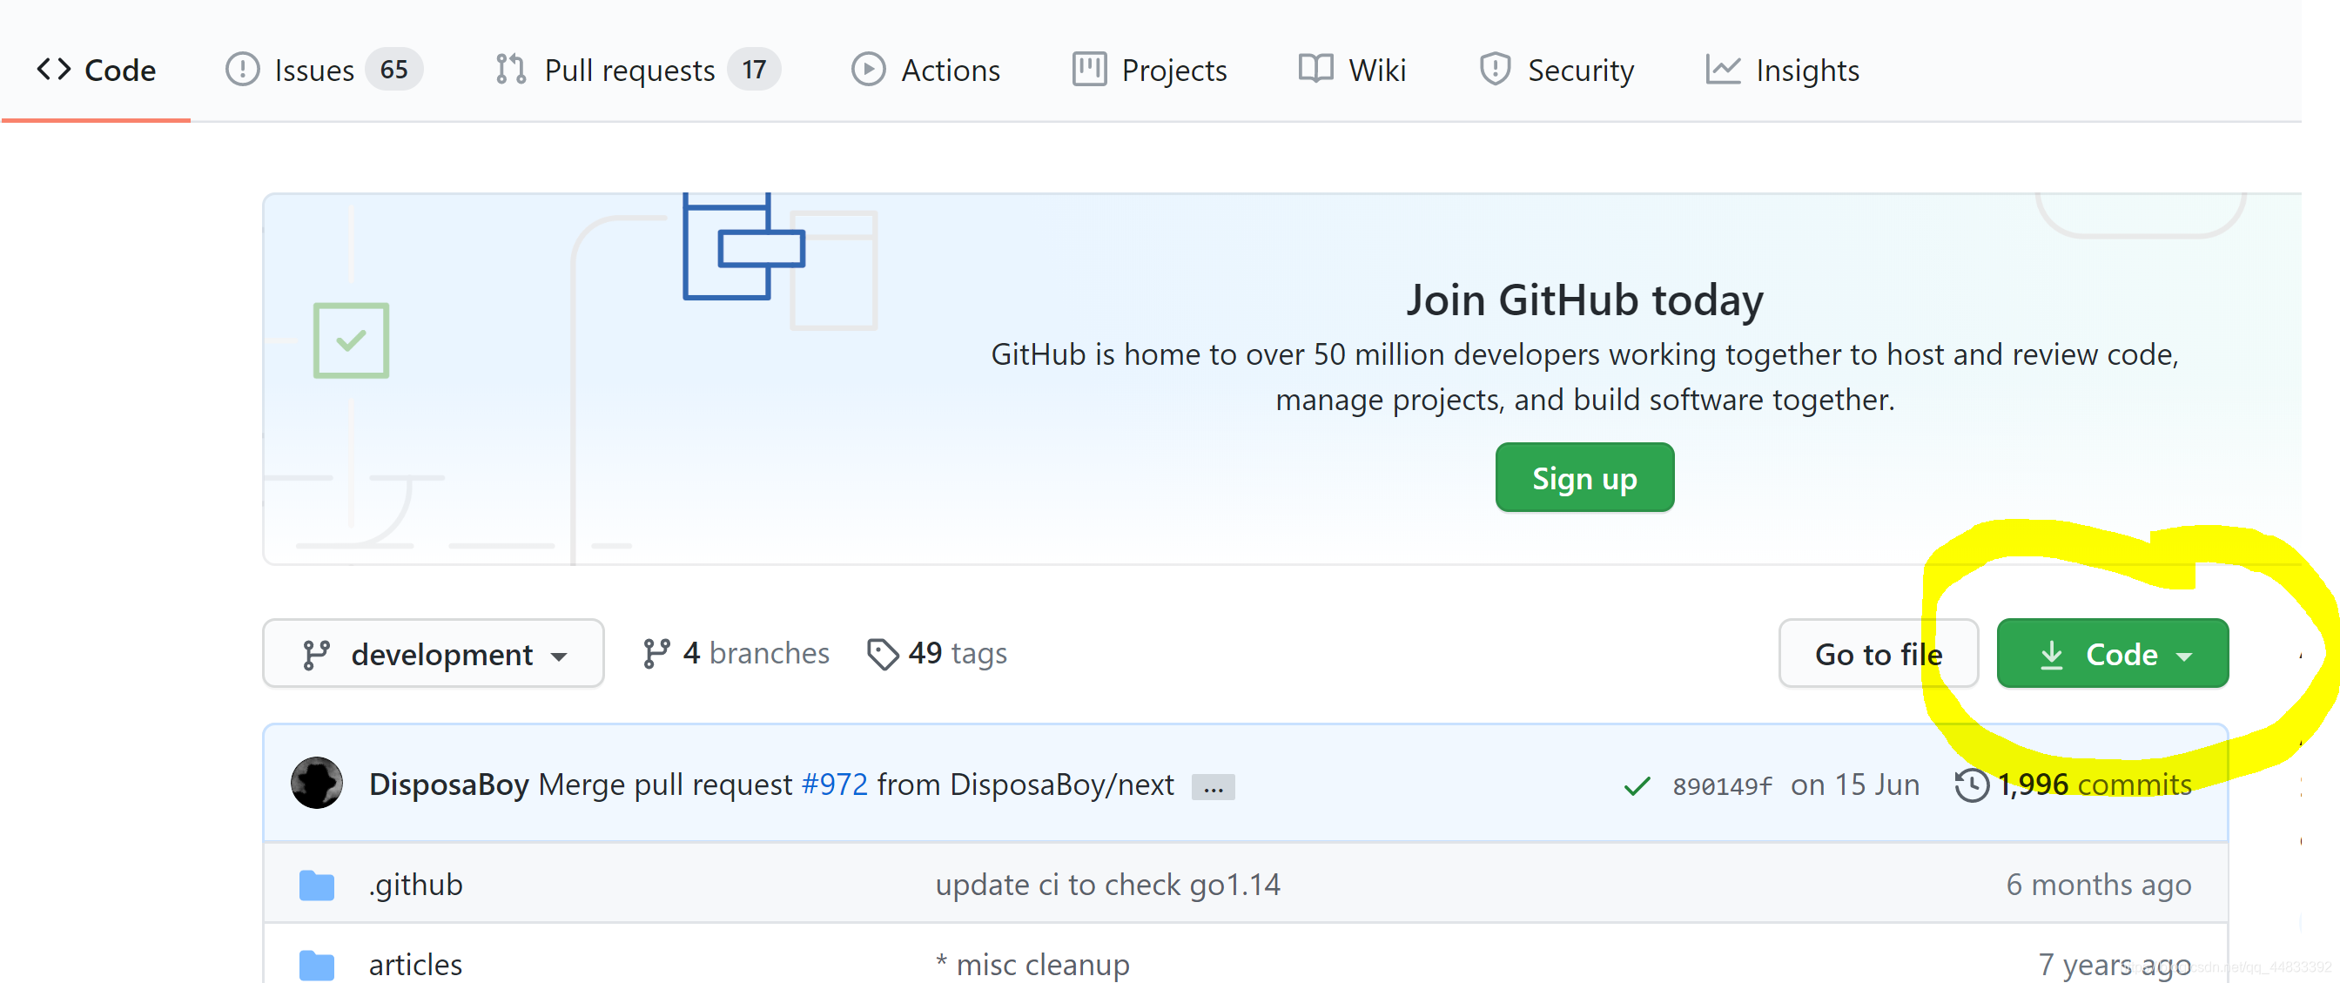Click the Security shield icon

point(1496,70)
